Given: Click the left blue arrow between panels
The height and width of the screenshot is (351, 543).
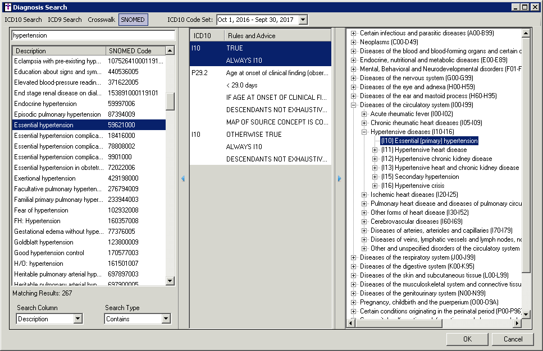Looking at the screenshot, I should pos(183,179).
